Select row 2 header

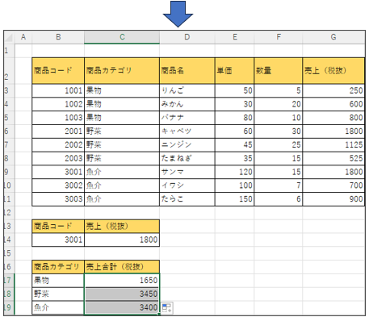click(x=9, y=70)
